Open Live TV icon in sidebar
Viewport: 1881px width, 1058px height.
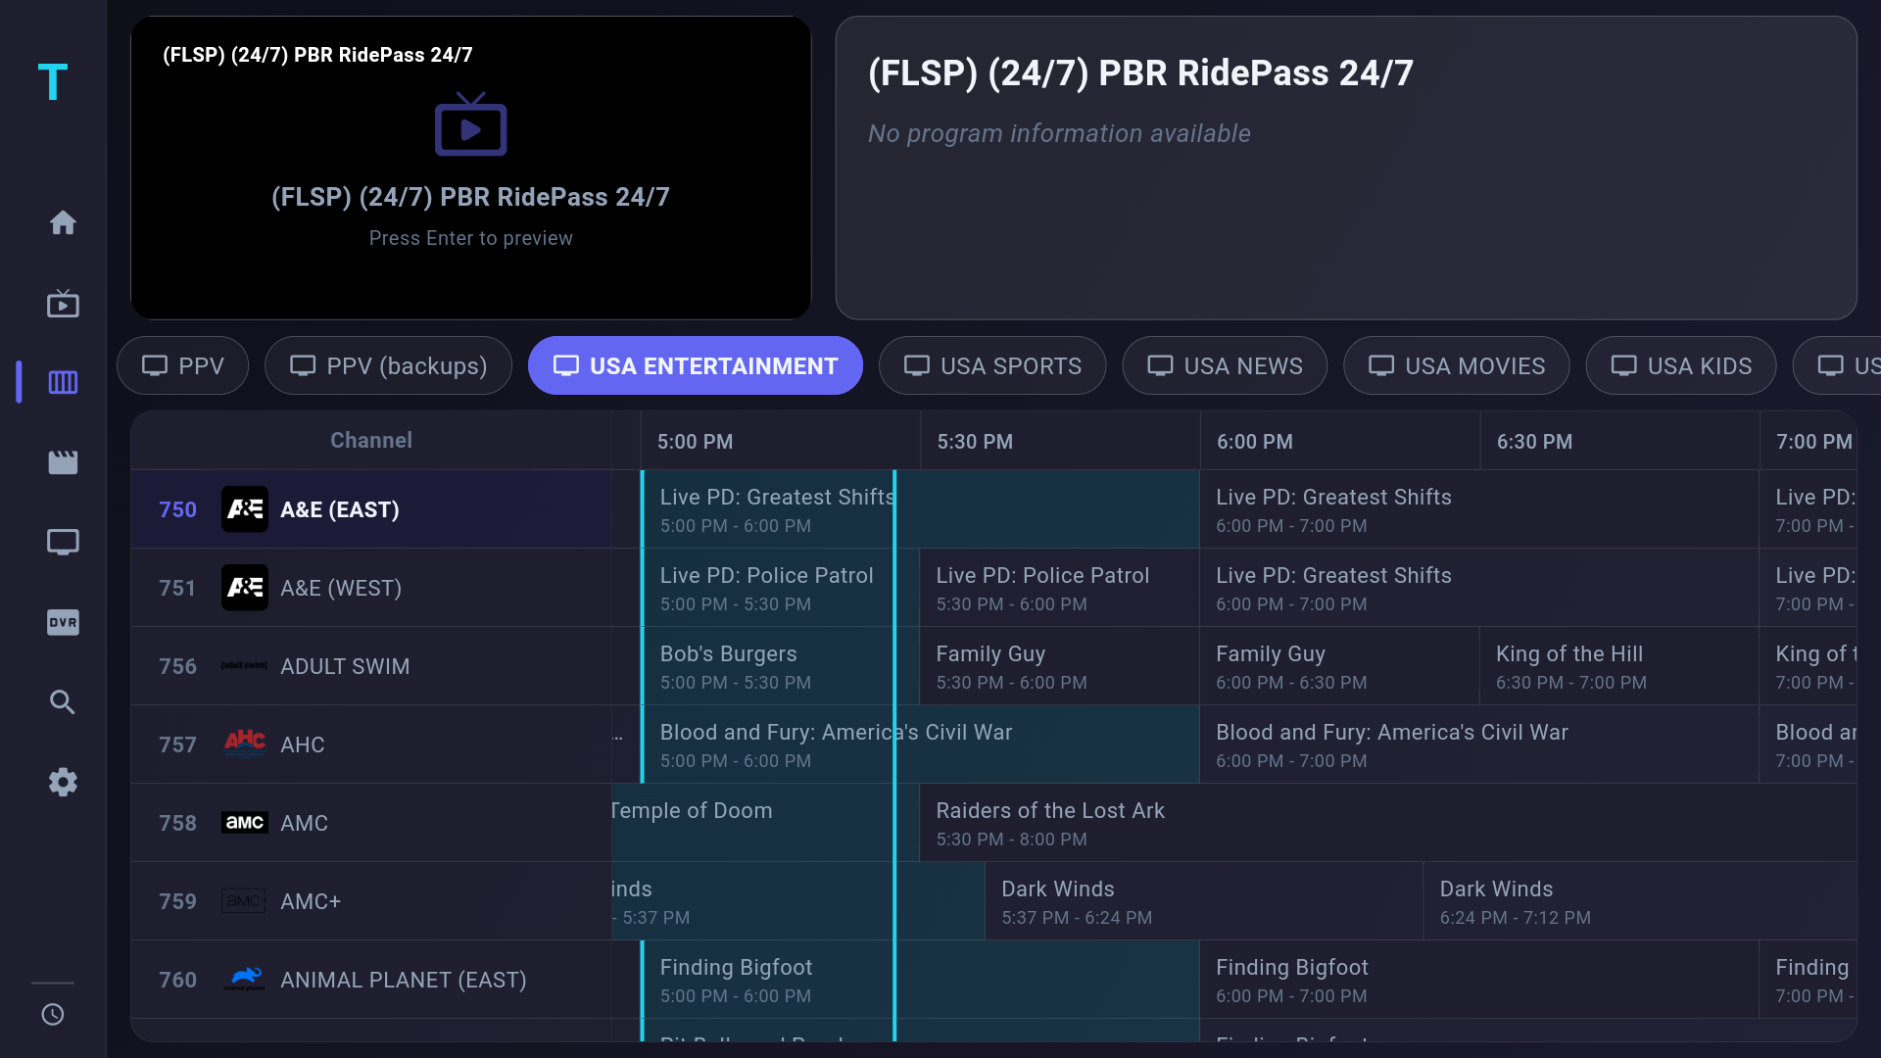pyautogui.click(x=63, y=303)
